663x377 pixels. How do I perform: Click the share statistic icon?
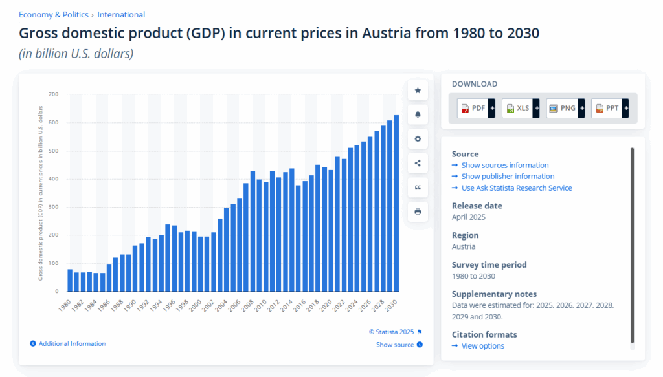tap(418, 163)
